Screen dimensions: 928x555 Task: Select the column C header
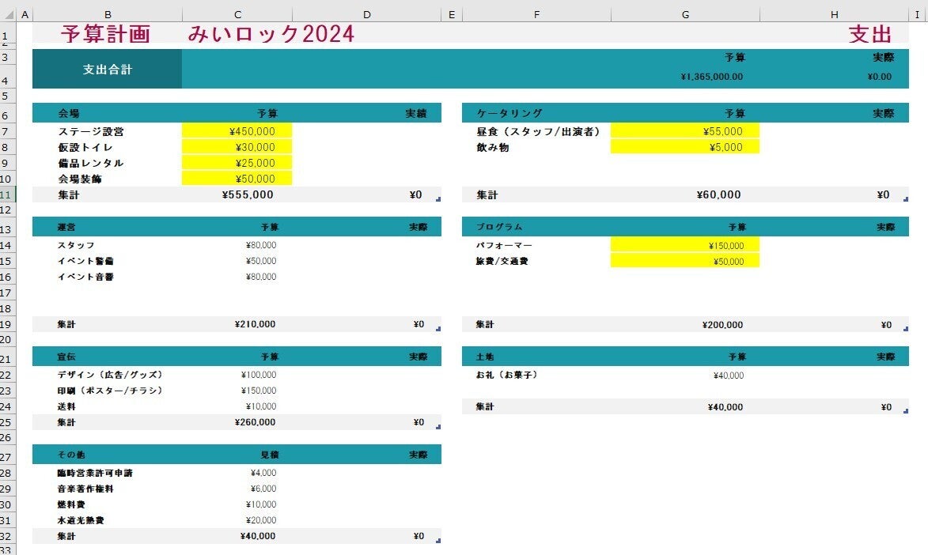(237, 14)
